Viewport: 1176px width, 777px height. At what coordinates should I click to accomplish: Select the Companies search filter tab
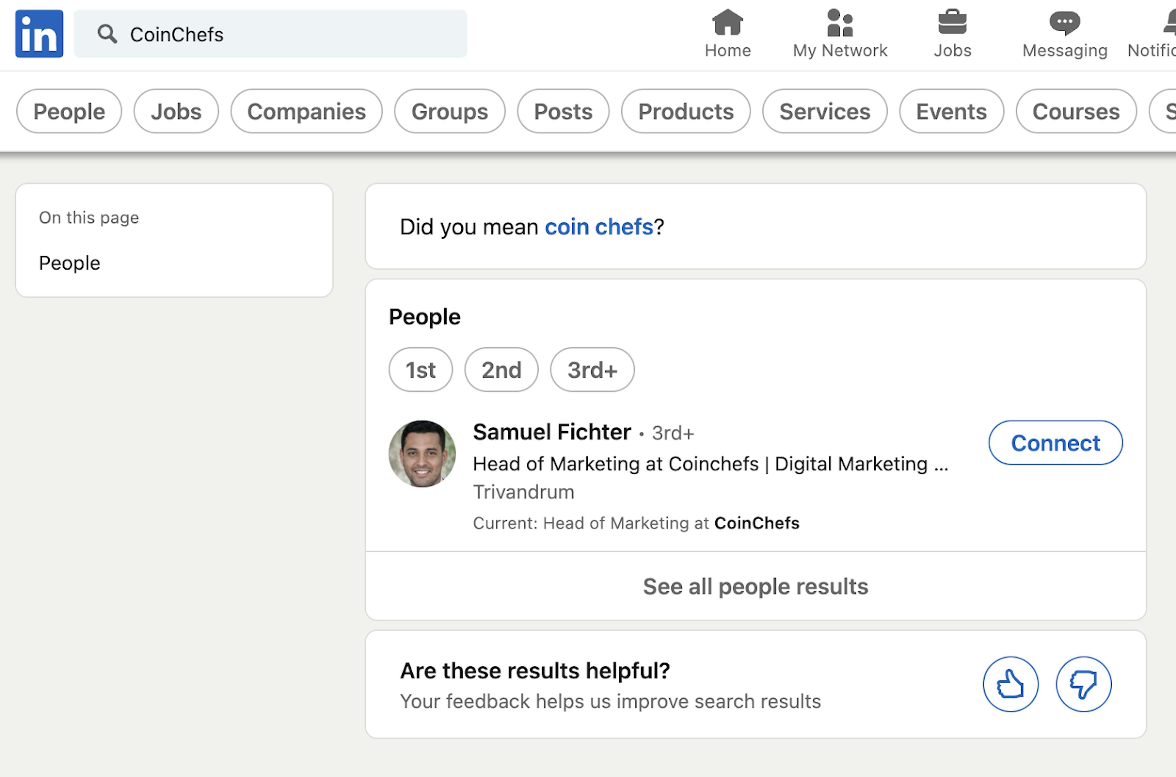click(306, 111)
